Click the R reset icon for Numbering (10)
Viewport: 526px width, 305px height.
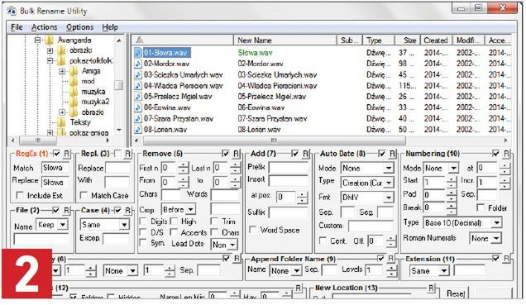[506, 154]
